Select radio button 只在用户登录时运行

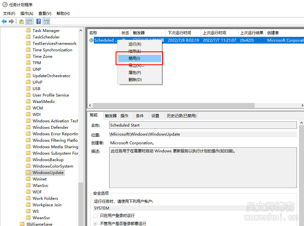point(96,216)
